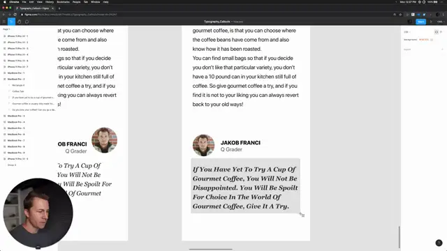447x251 pixels.
Task: Select the Comment tool in Figma toolbar
Action: click(27, 22)
